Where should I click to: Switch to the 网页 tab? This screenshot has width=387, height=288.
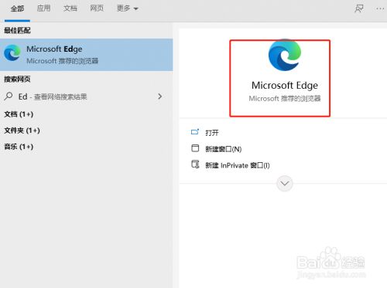coord(97,8)
